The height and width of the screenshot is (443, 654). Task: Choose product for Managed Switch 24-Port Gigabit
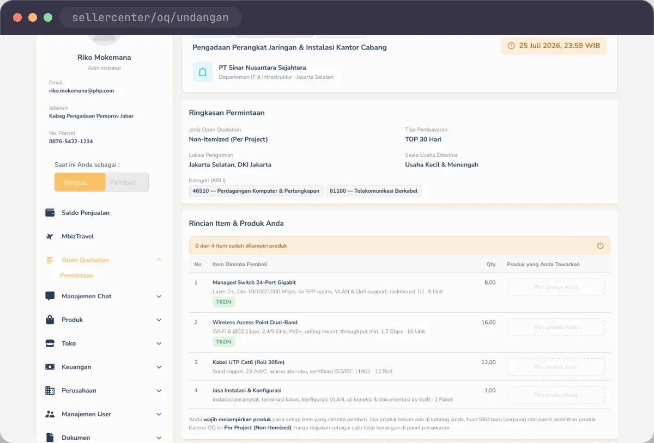pyautogui.click(x=556, y=287)
